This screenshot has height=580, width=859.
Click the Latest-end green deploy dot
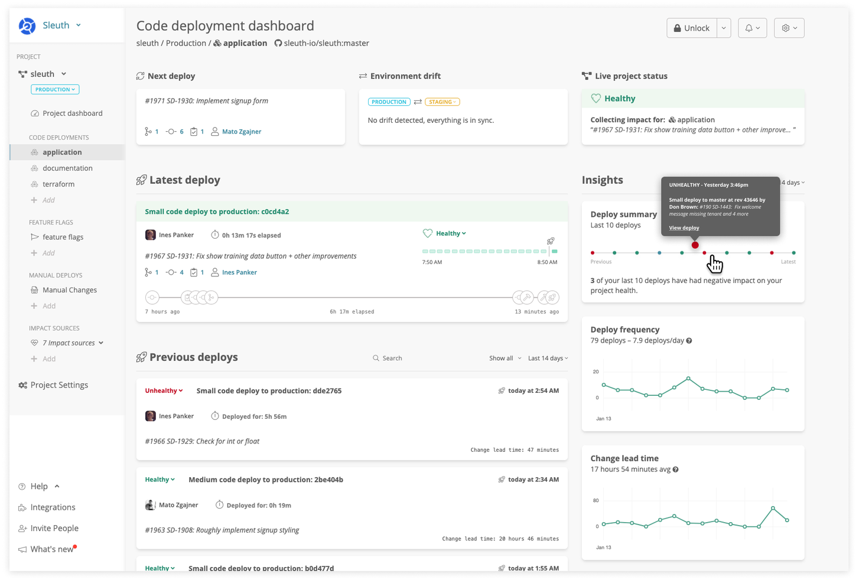[x=793, y=253]
